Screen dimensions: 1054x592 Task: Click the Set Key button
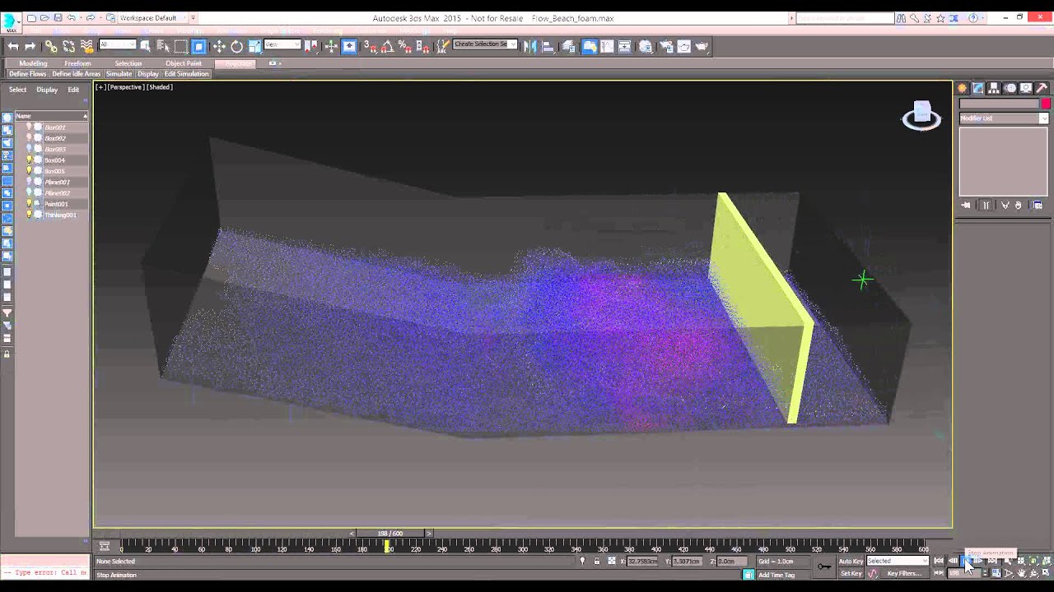pyautogui.click(x=851, y=573)
